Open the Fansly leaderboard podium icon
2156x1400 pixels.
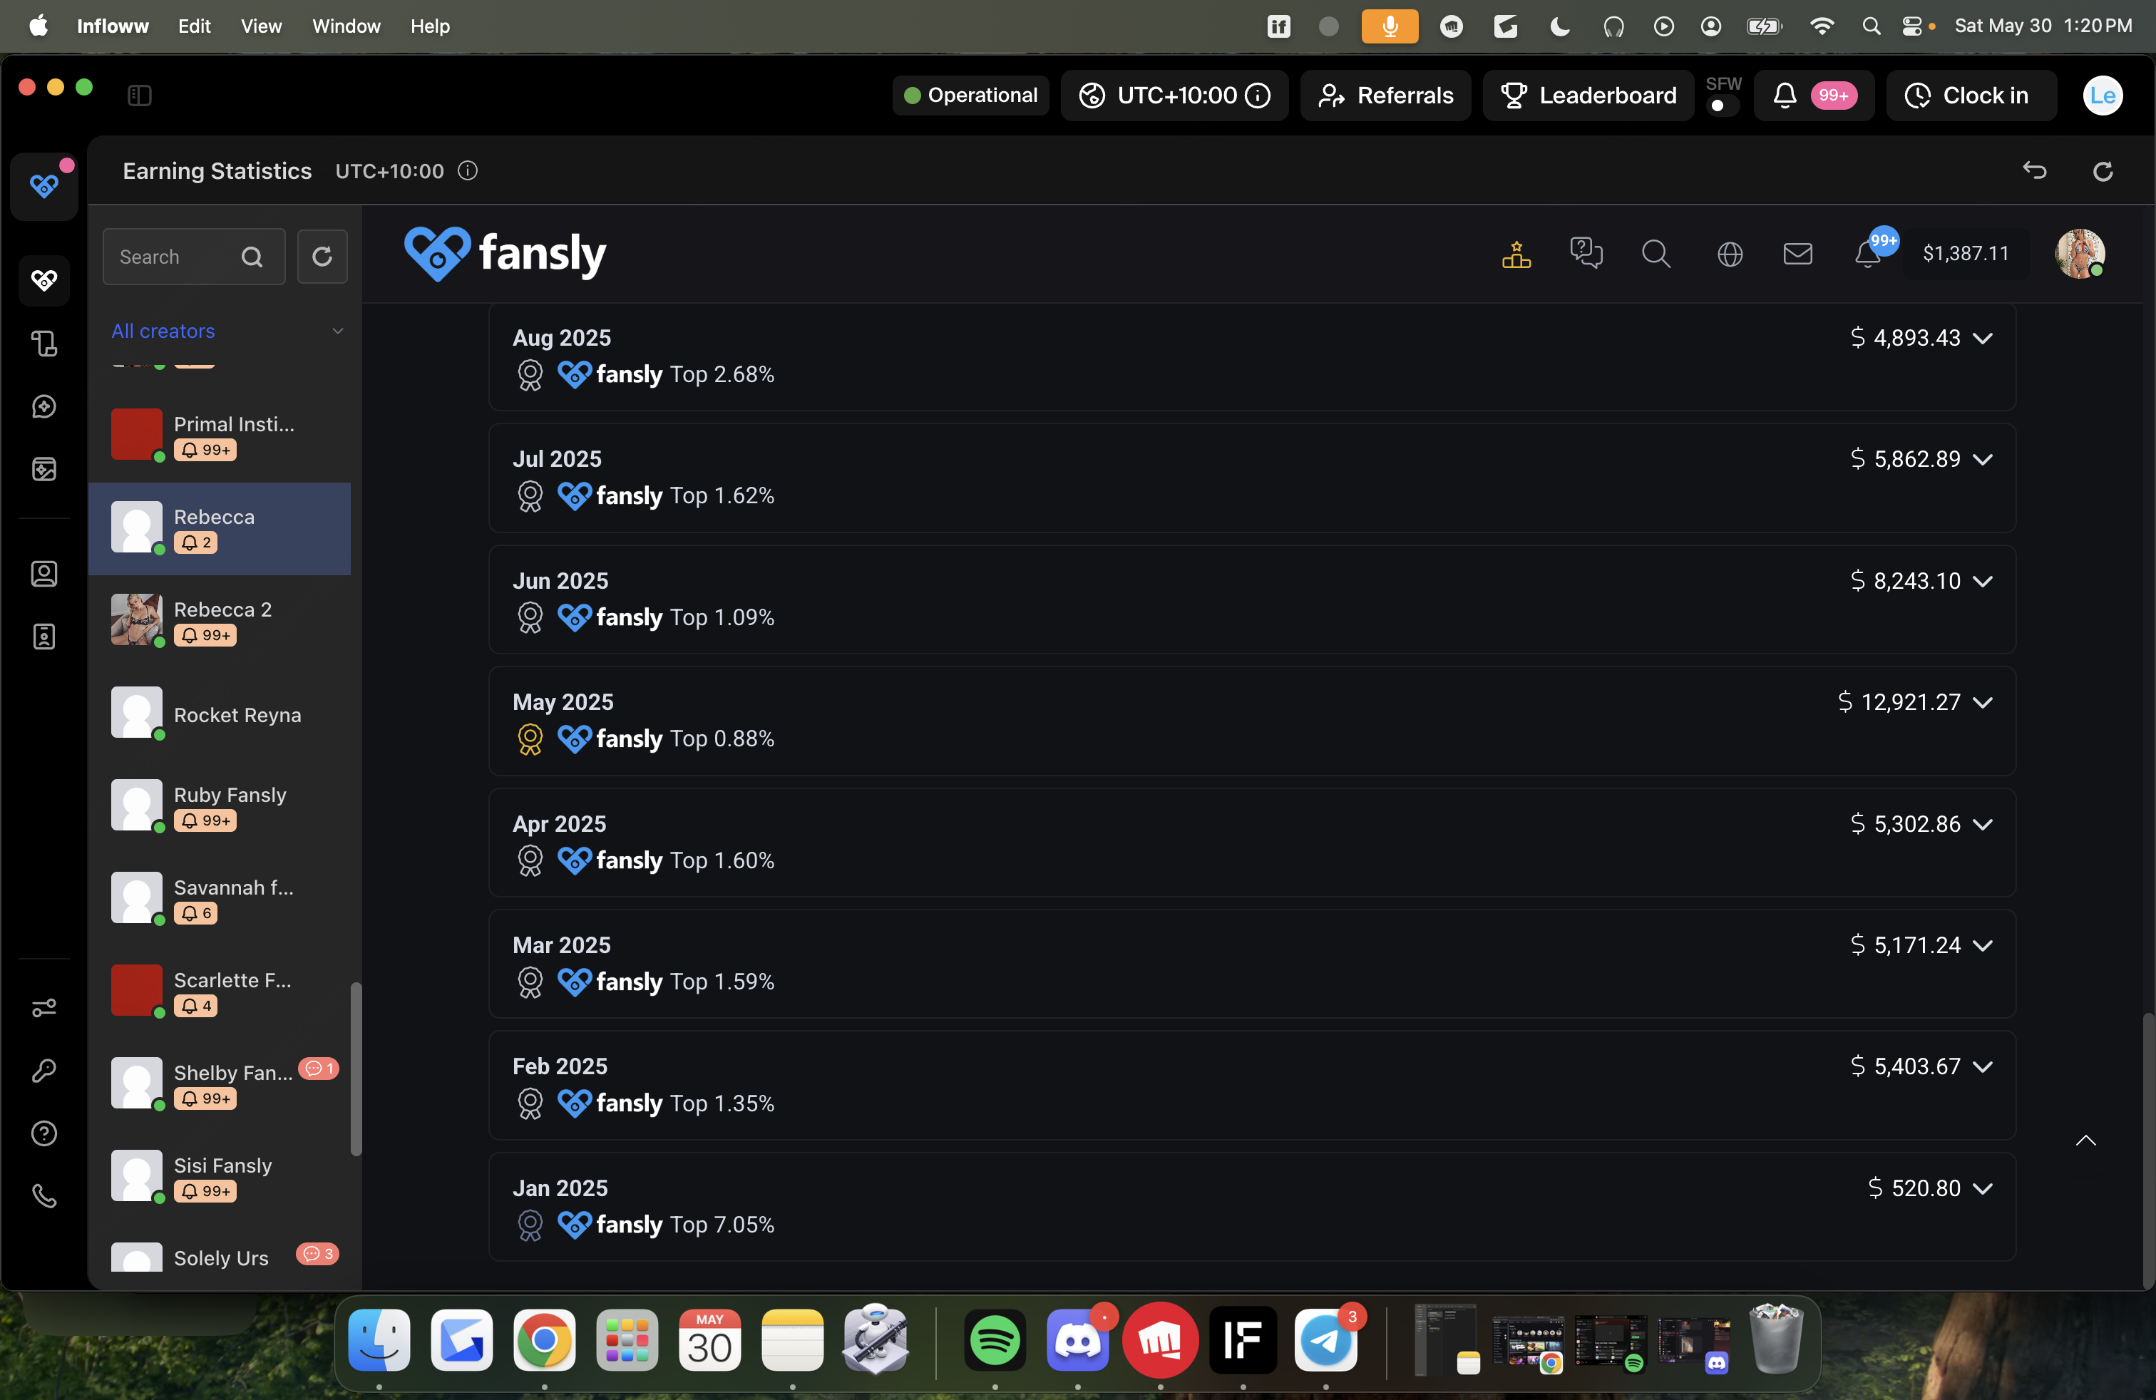click(x=1516, y=254)
